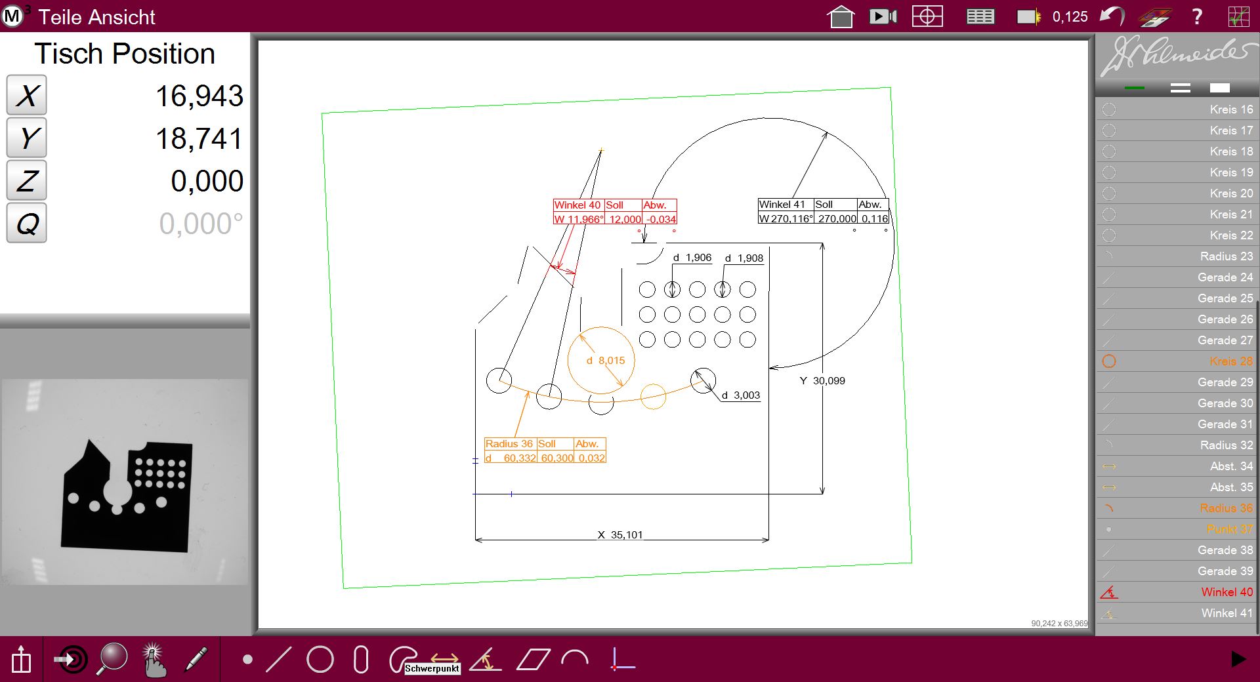Open help with the question mark

[1197, 16]
